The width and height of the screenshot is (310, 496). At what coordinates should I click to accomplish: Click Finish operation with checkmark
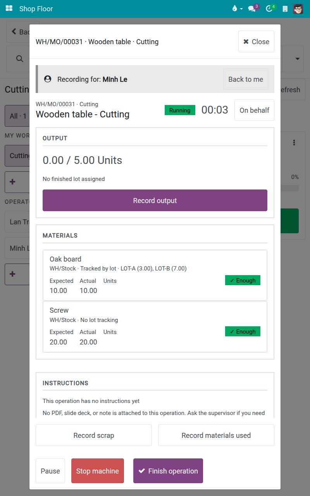tap(168, 471)
